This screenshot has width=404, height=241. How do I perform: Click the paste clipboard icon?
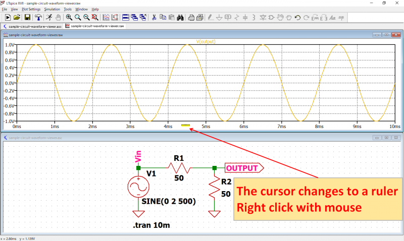(171, 18)
